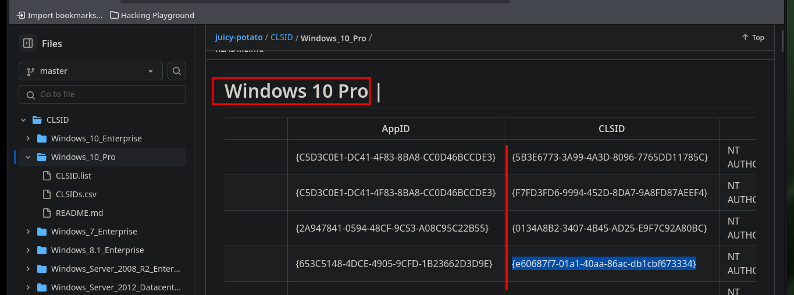Open Windows_Server_2008_R2_Enter... folder

(116, 269)
